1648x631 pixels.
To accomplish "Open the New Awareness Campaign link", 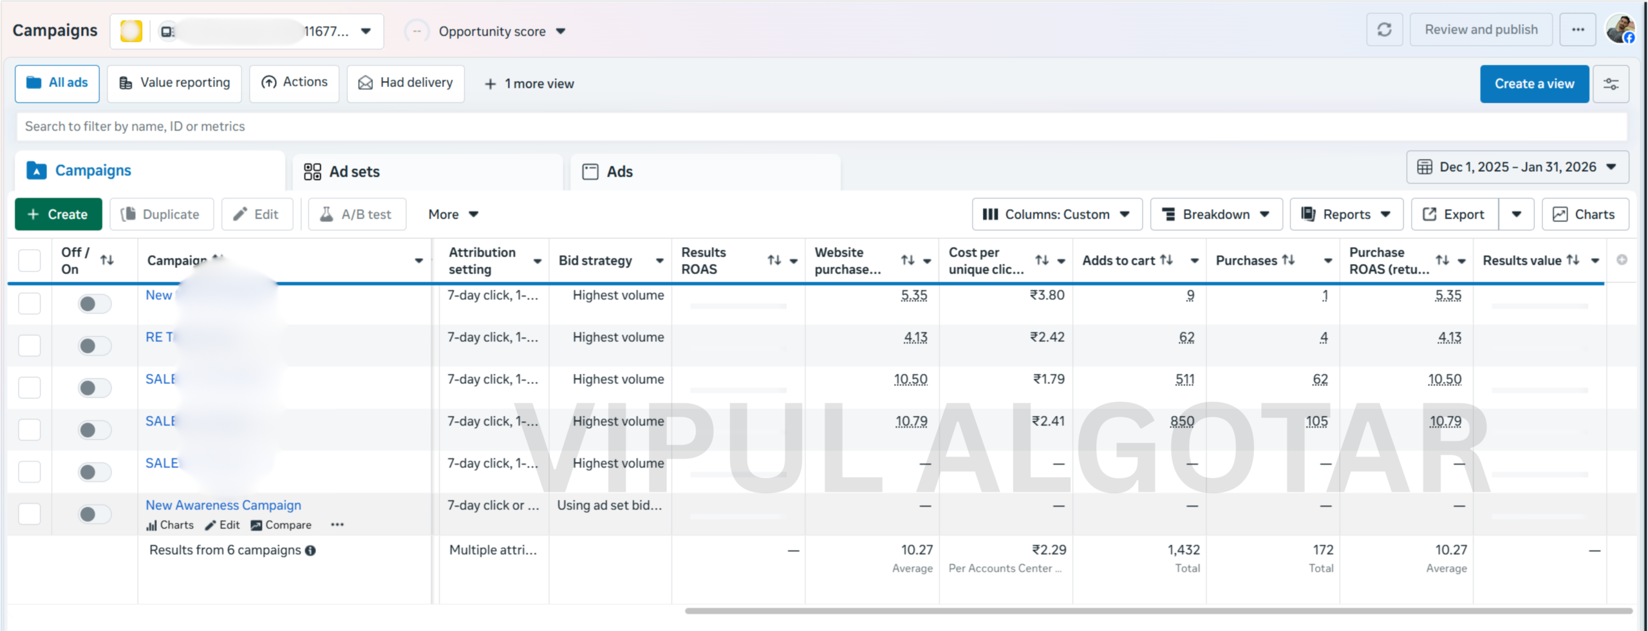I will pos(223,505).
